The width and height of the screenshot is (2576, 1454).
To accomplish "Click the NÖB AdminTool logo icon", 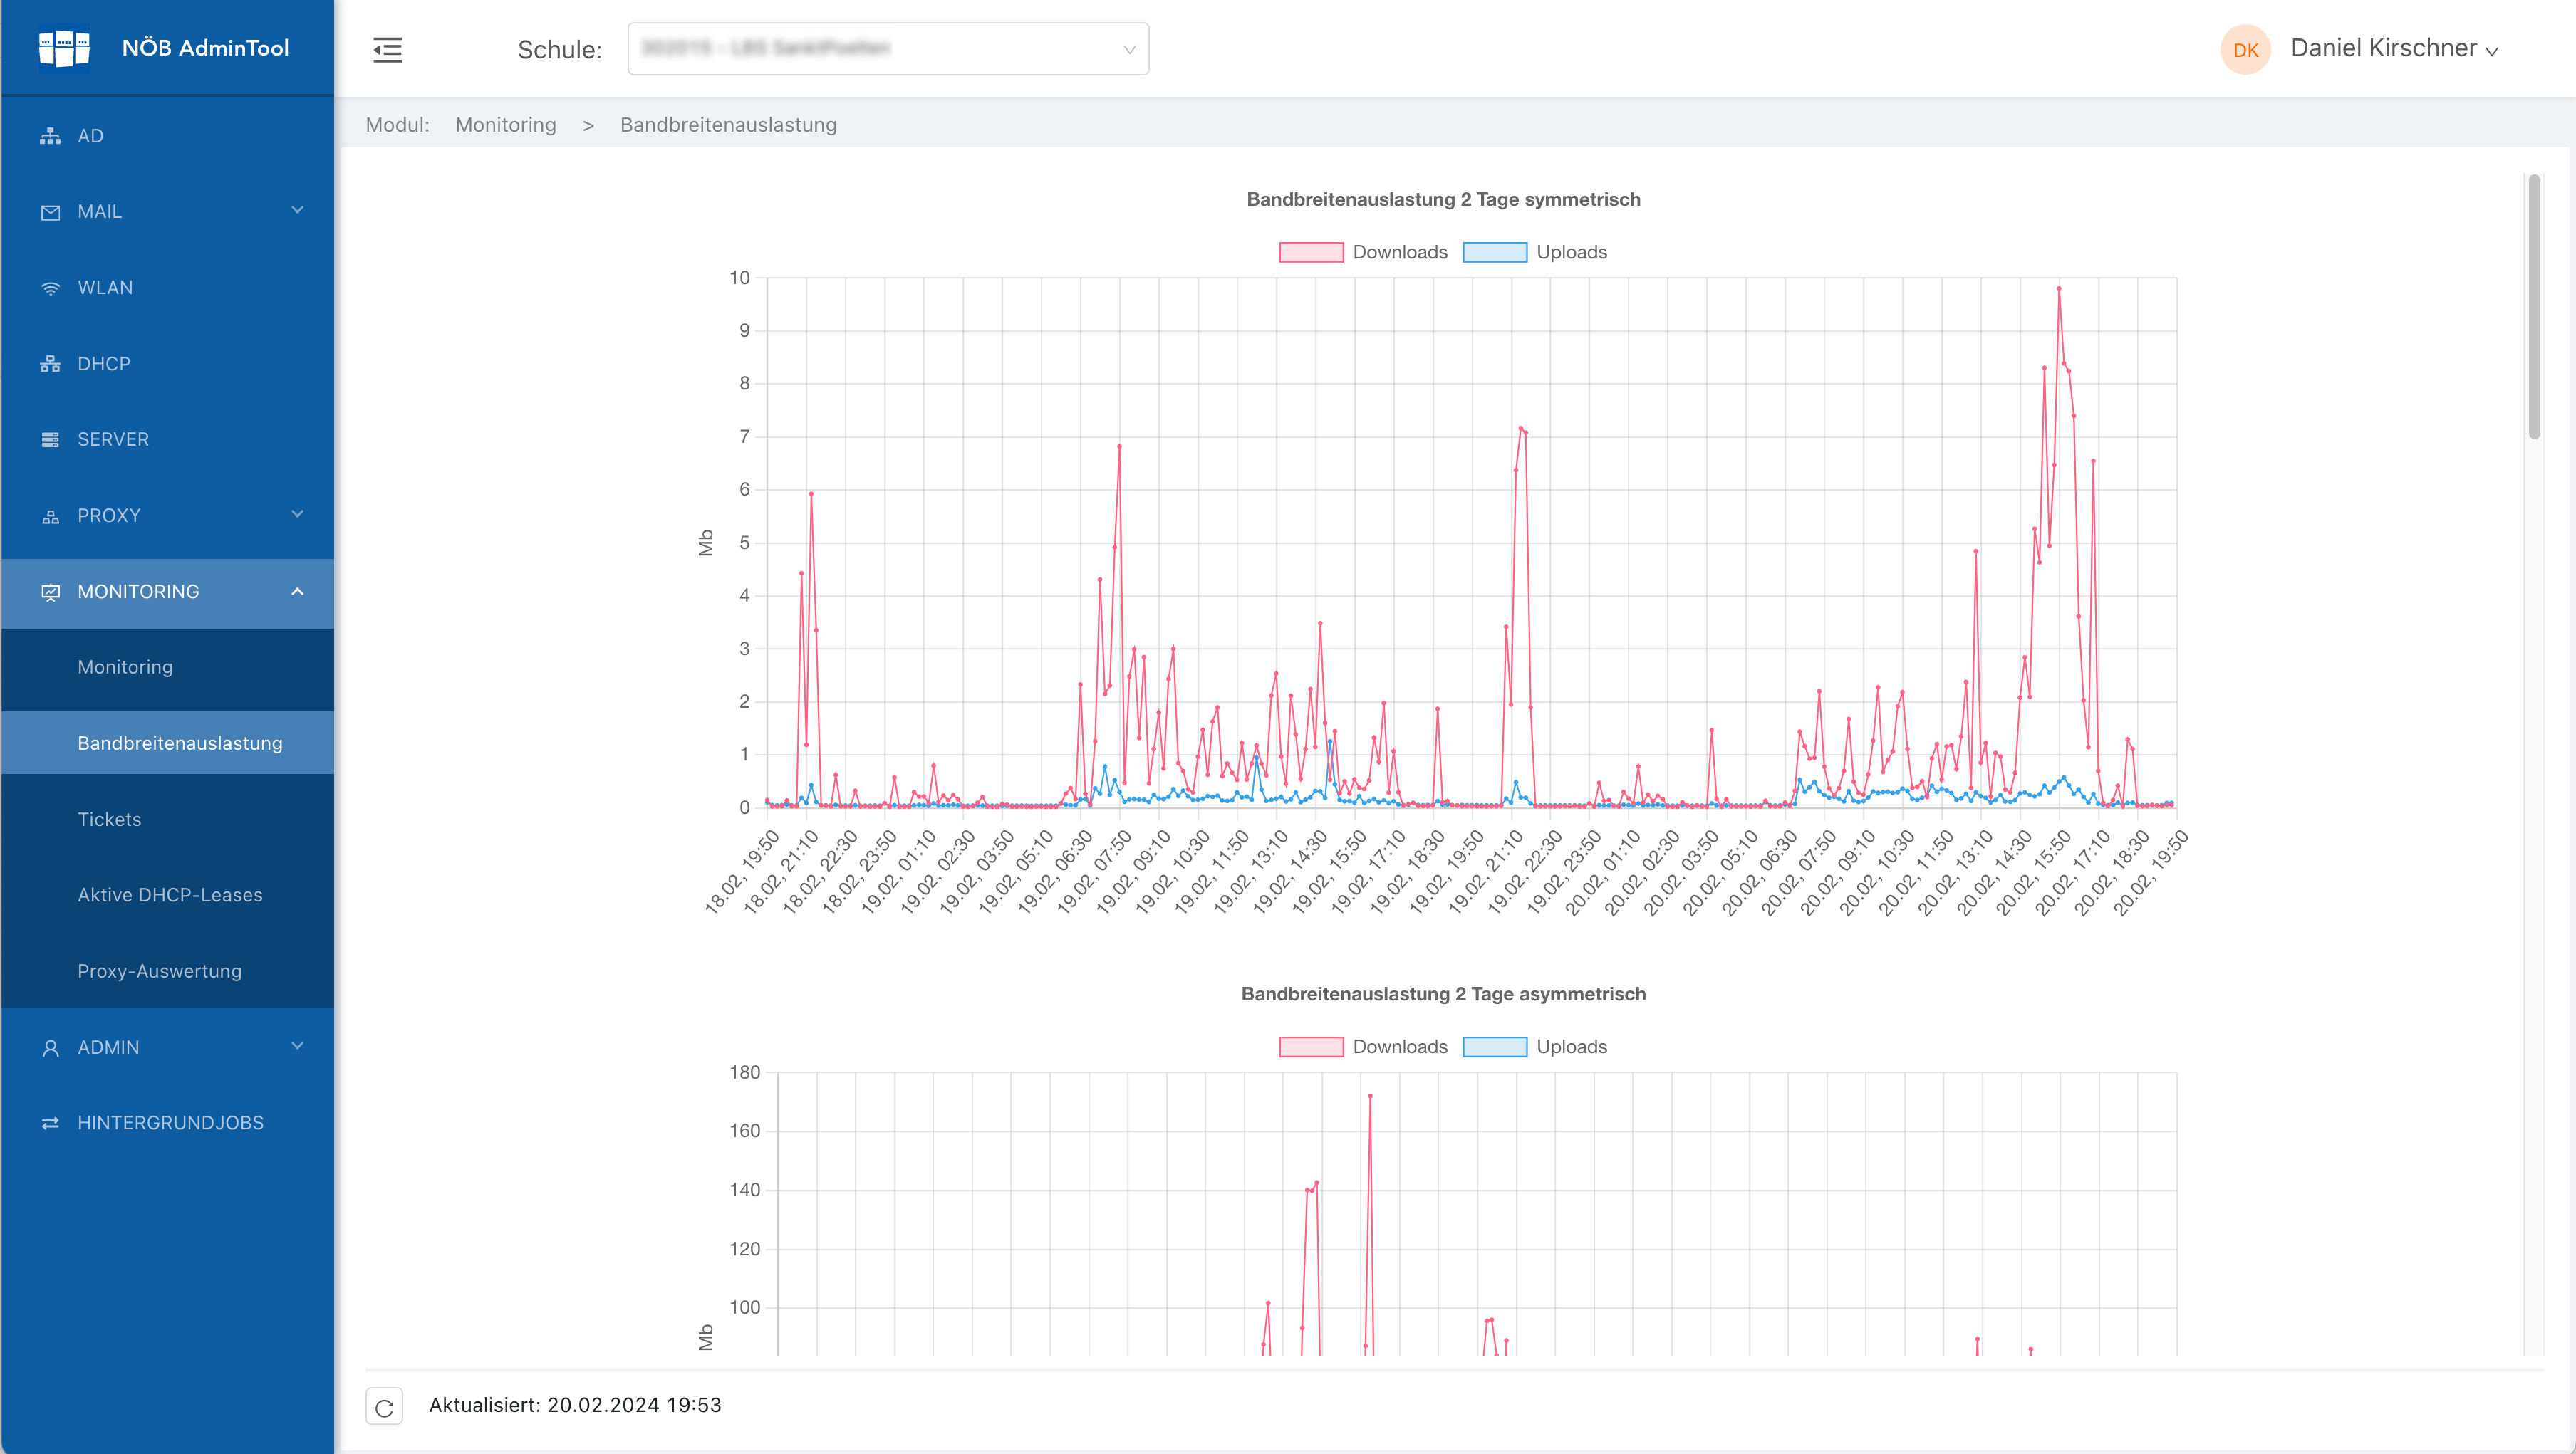I will [64, 48].
